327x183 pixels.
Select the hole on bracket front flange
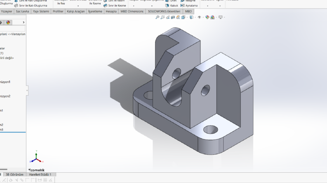[211, 130]
